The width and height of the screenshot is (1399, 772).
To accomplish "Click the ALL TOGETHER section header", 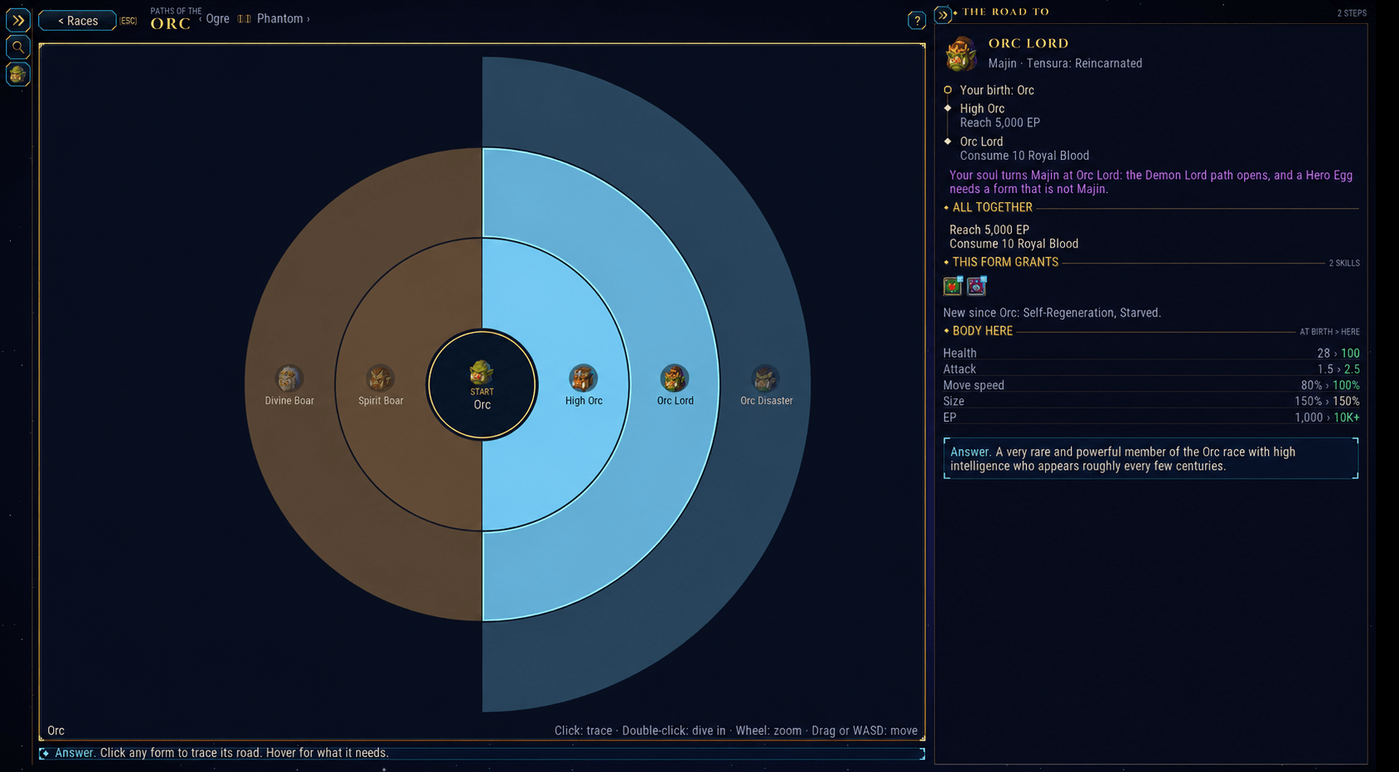I will coord(992,207).
